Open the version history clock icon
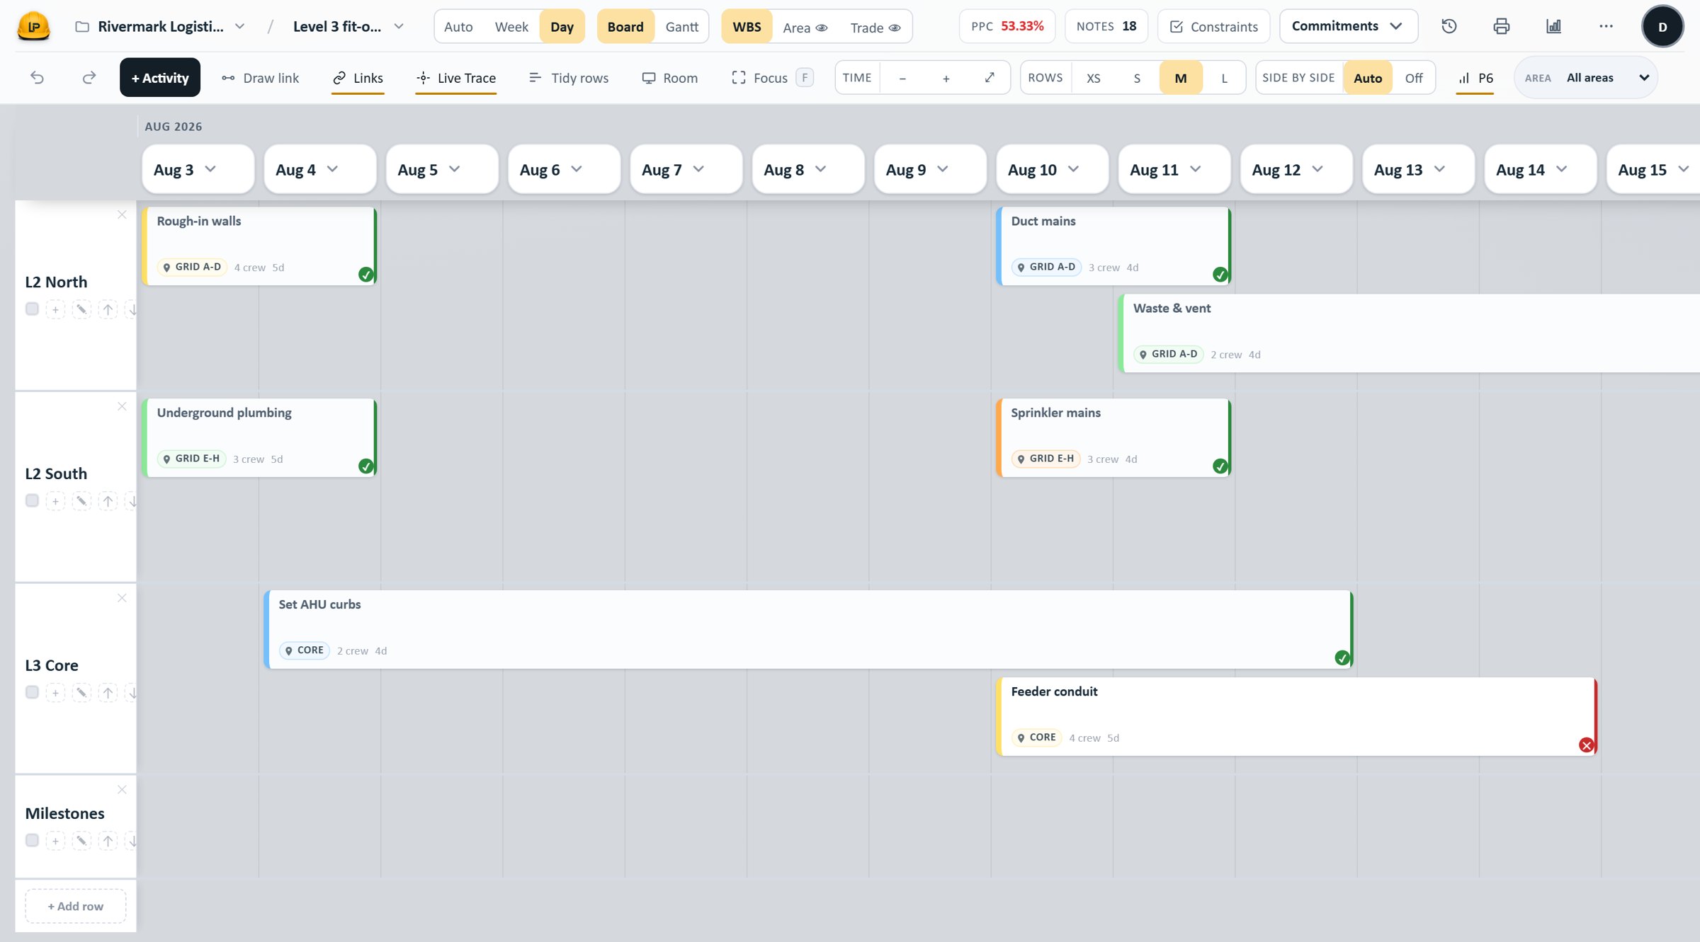Screen dimensions: 1700x942 1449,26
